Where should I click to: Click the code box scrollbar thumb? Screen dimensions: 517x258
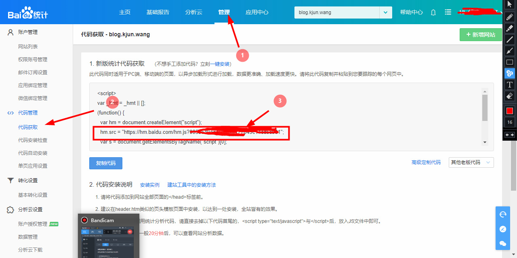tap(485, 108)
